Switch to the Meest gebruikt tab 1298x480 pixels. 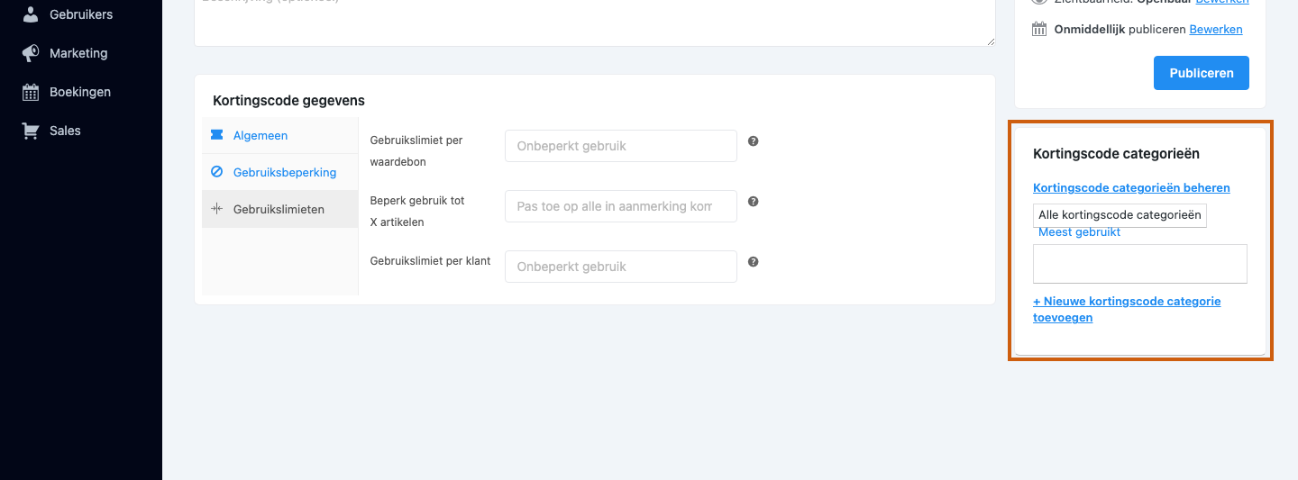click(1079, 232)
